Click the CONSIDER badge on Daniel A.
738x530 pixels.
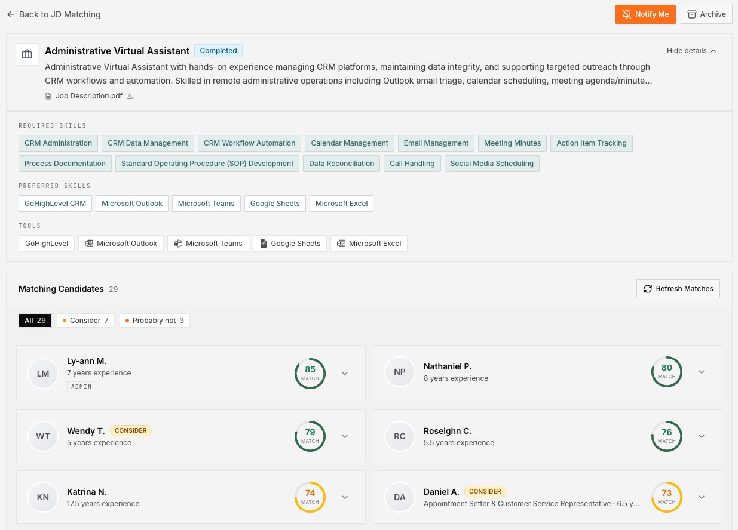(485, 491)
